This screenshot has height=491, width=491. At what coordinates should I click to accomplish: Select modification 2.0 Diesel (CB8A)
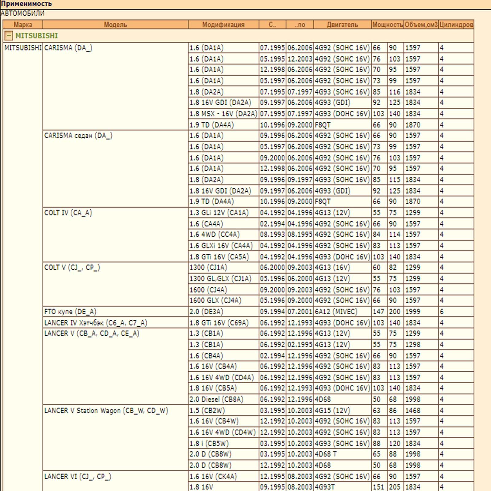tap(223, 399)
